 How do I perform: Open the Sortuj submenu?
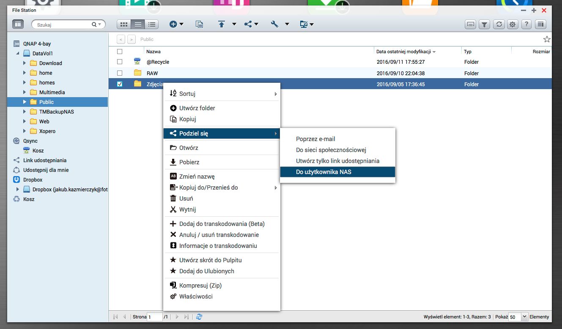222,94
